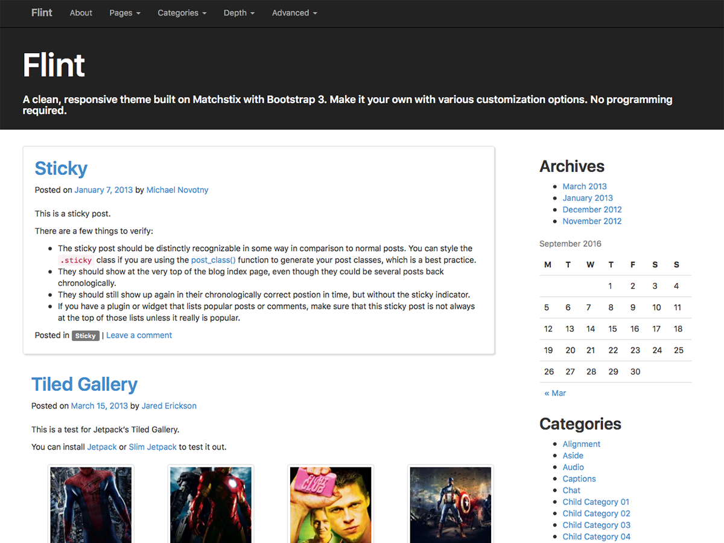Viewport: 724px width, 543px height.
Task: Navigate to the About page
Action: tap(80, 13)
